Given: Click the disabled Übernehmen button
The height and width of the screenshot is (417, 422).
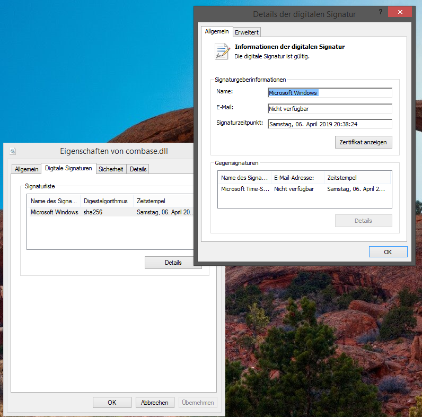Looking at the screenshot, I should pyautogui.click(x=198, y=403).
